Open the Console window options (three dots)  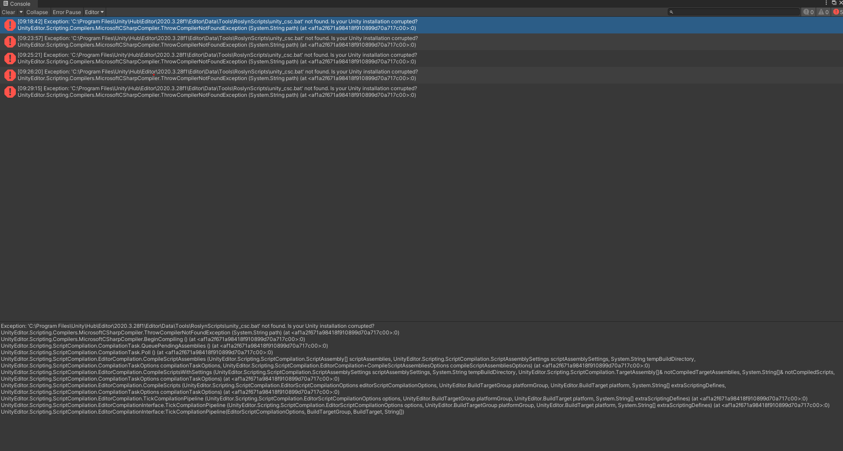click(x=826, y=3)
